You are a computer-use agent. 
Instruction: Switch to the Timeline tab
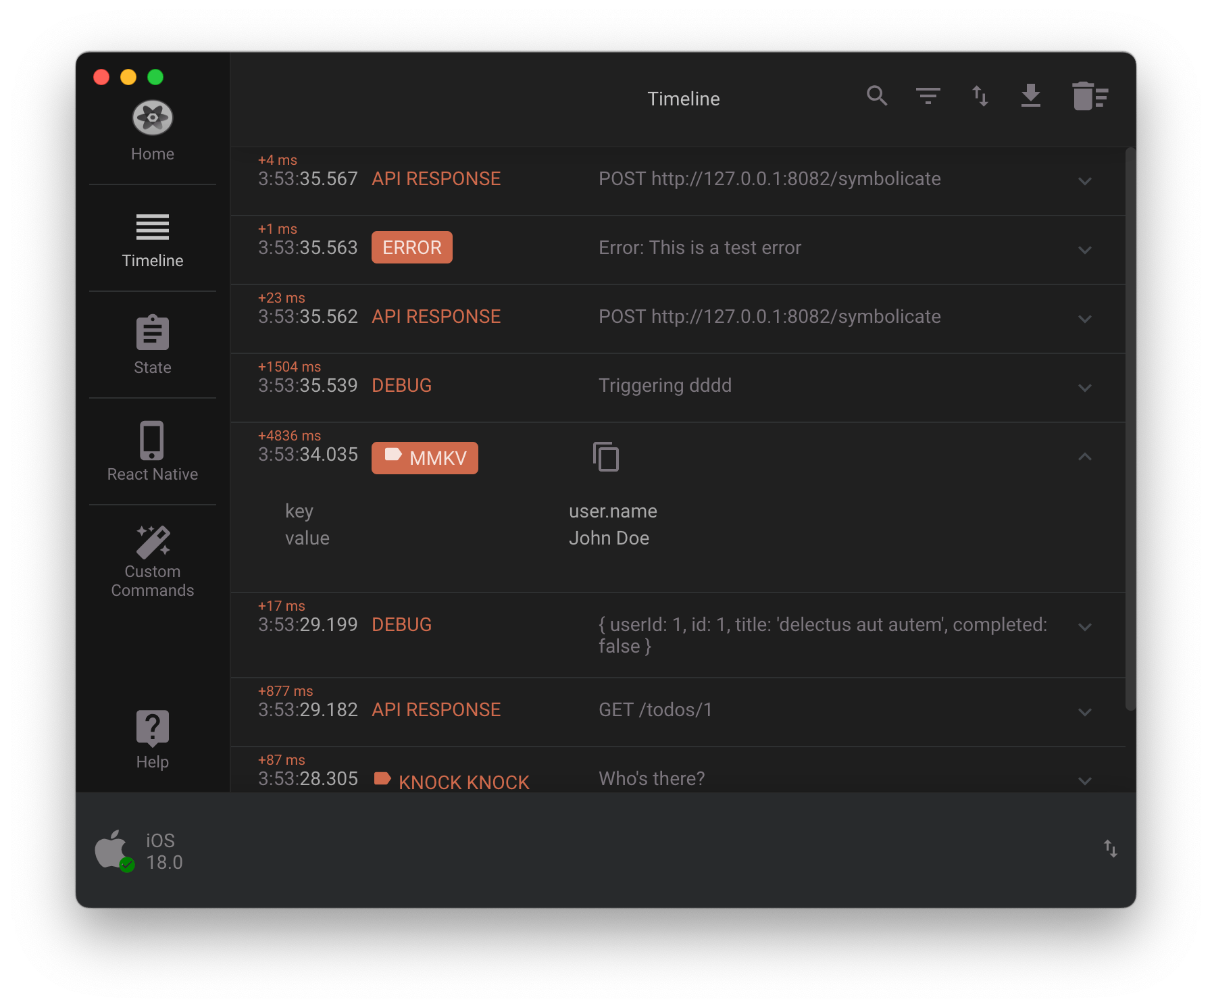[152, 241]
